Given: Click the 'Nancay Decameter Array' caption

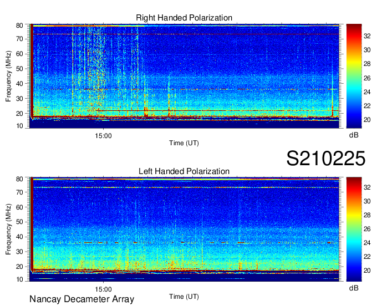Looking at the screenshot, I should pyautogui.click(x=81, y=299).
